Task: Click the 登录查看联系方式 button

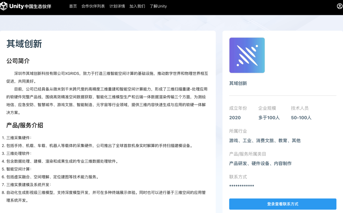Action: click(x=283, y=204)
